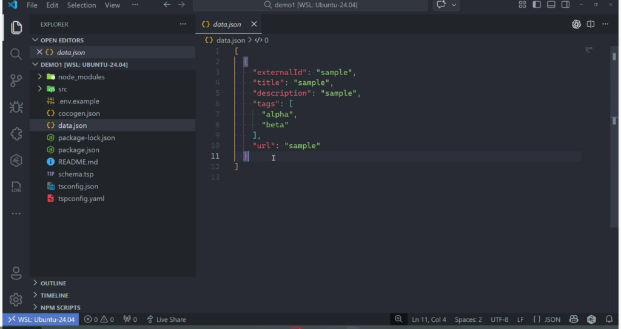Click the notifications bell in status bar

[609, 319]
